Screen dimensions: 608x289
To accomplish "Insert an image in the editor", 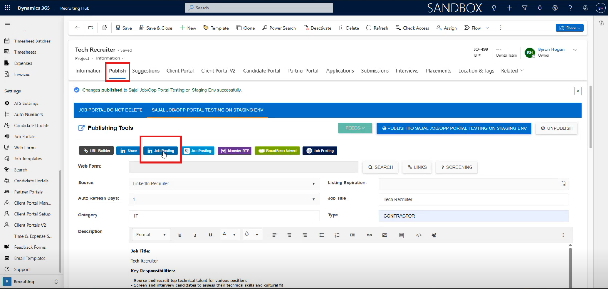I will point(384,235).
